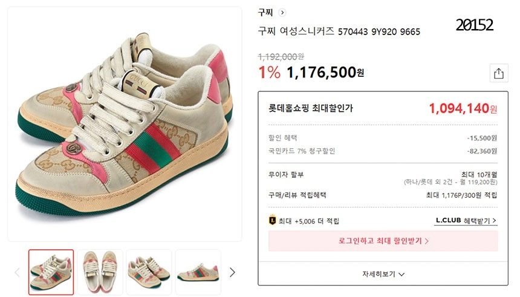Click the share icon beside the price
The height and width of the screenshot is (297, 520).
[x=498, y=73]
